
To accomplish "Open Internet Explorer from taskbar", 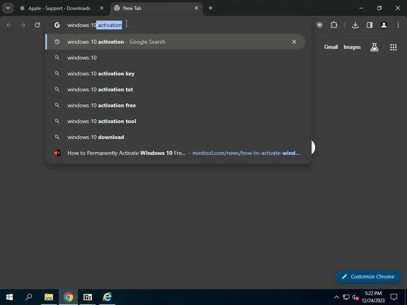I will click(x=107, y=297).
